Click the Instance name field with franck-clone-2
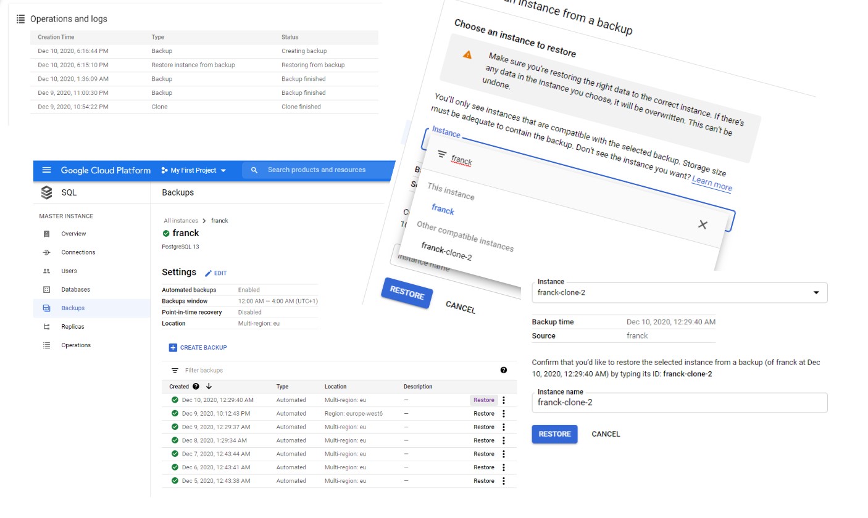The height and width of the screenshot is (518, 868). click(679, 403)
